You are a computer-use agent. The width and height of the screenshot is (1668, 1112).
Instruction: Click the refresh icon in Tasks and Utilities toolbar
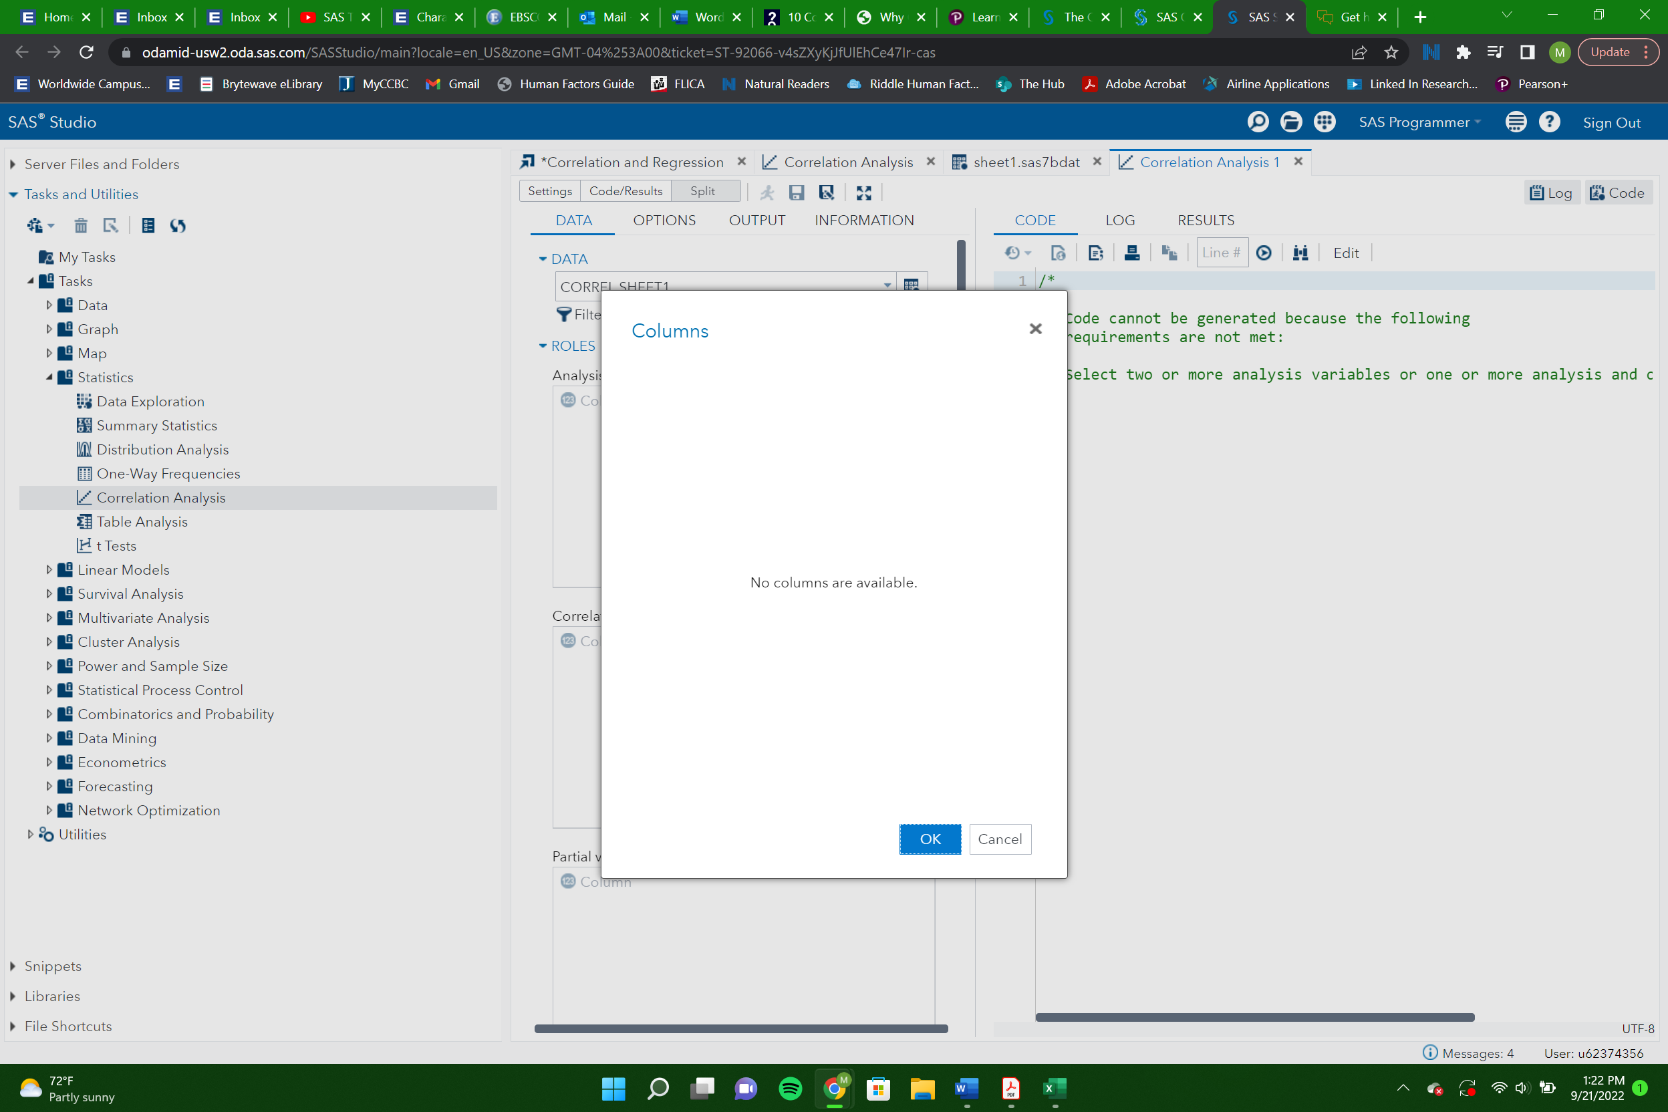point(178,225)
